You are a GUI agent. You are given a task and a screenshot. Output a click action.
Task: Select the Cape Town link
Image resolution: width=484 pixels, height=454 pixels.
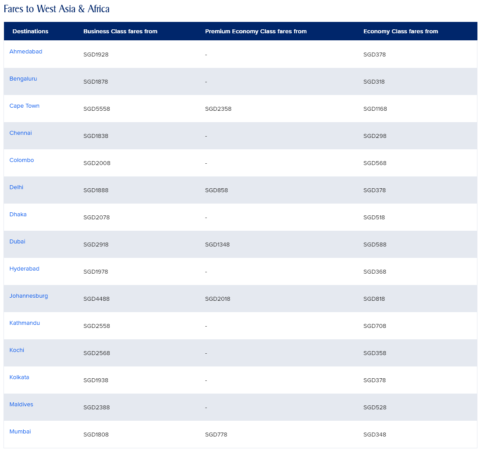25,106
